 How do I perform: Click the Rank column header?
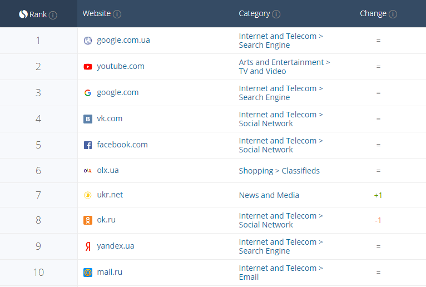coord(38,14)
